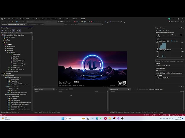Switch to the Memory Usage tab
Image resolution: width=185 pixels, height=138 pixels.
[x=171, y=61]
